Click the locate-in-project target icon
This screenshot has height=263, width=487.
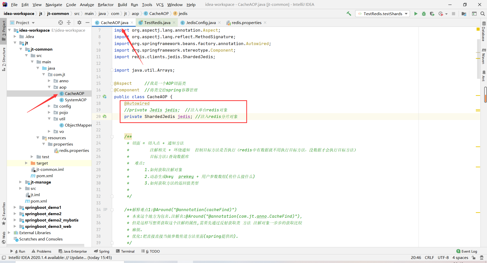[x=61, y=23]
